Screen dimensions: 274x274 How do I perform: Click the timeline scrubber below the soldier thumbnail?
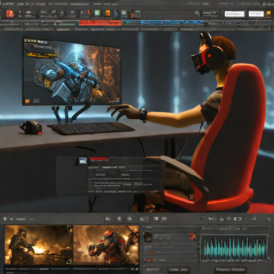pyautogui.click(x=39, y=269)
